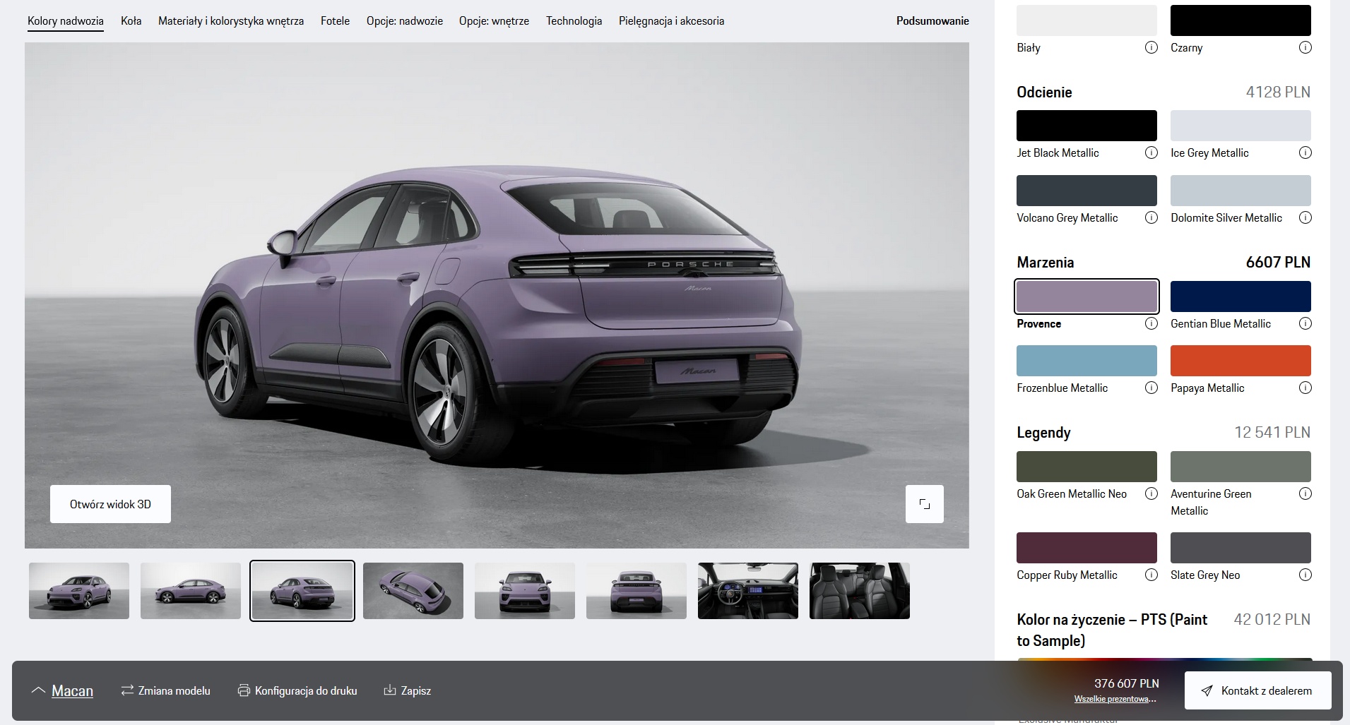Image resolution: width=1350 pixels, height=725 pixels.
Task: Pick Dolomite Silver Metallic swatch
Action: coord(1241,191)
